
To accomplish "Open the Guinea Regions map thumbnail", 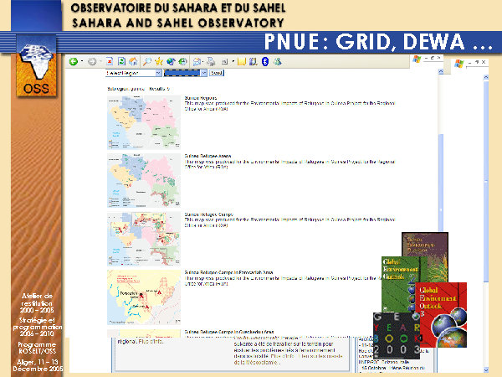I will (144, 122).
